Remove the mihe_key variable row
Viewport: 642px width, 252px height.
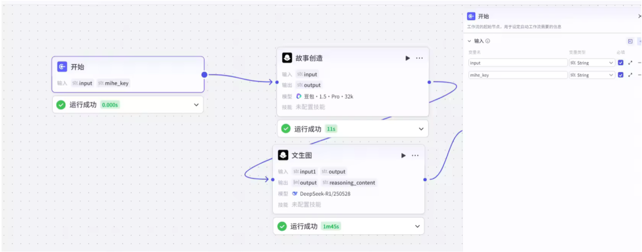[639, 75]
